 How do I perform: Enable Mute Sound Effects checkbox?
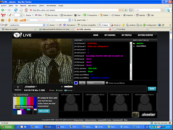pos(107,83)
